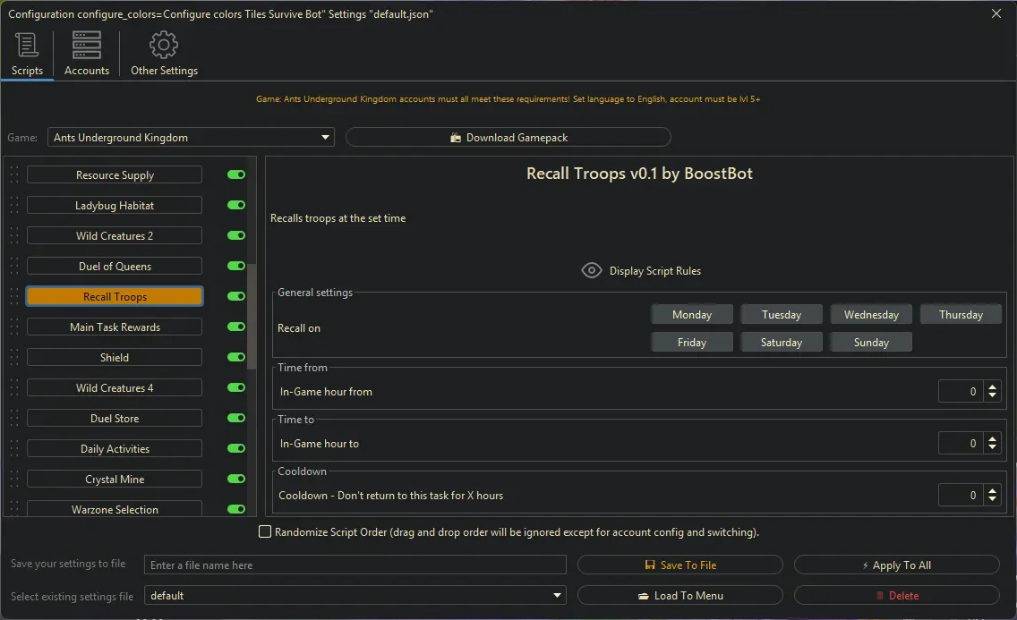This screenshot has height=620, width=1017.
Task: Open the Accounts server icon
Action: [x=87, y=45]
